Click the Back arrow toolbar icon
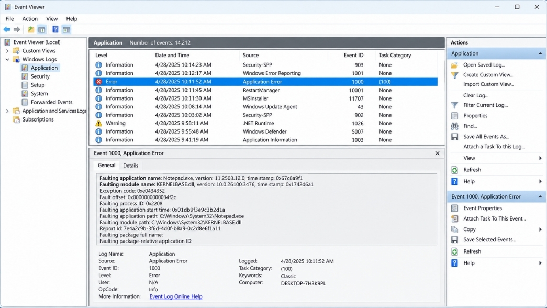This screenshot has width=547, height=308. [x=7, y=30]
